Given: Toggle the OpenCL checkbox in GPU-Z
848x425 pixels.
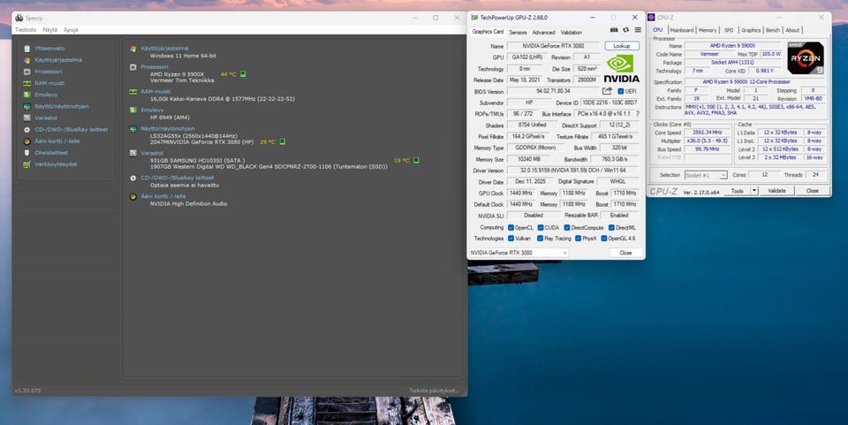Looking at the screenshot, I should click(511, 228).
